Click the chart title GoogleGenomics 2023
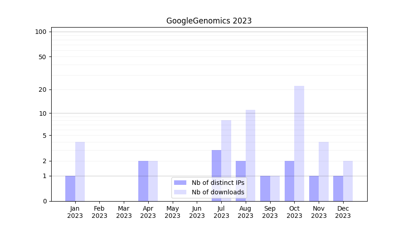This screenshot has height=226, width=408. [209, 21]
